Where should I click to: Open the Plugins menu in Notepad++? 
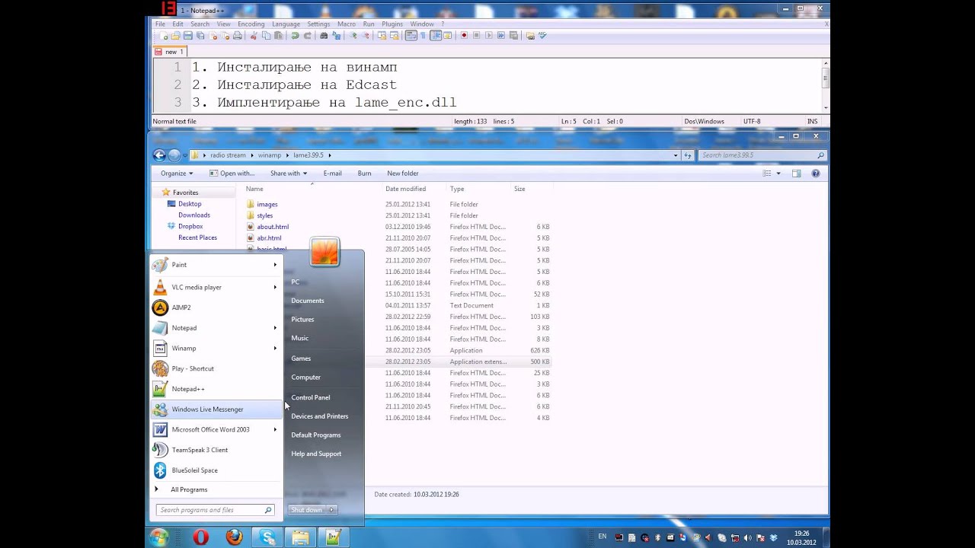coord(392,24)
